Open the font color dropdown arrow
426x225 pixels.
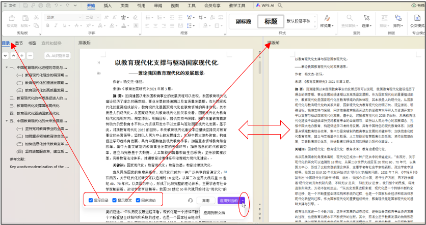128,25
